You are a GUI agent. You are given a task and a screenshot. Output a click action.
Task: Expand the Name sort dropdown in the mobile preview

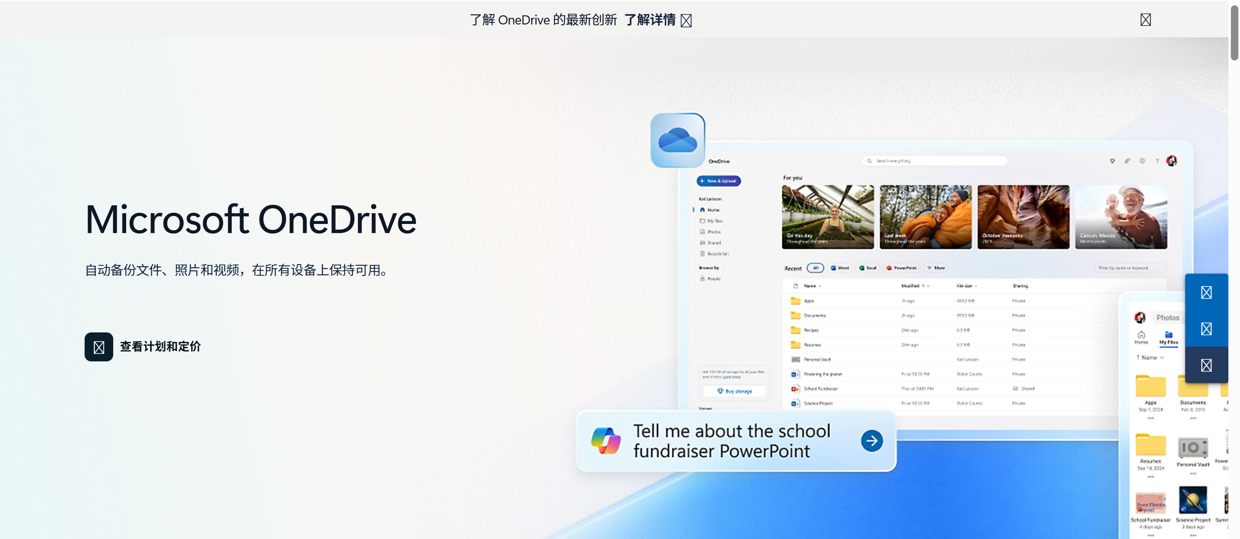pyautogui.click(x=1150, y=357)
